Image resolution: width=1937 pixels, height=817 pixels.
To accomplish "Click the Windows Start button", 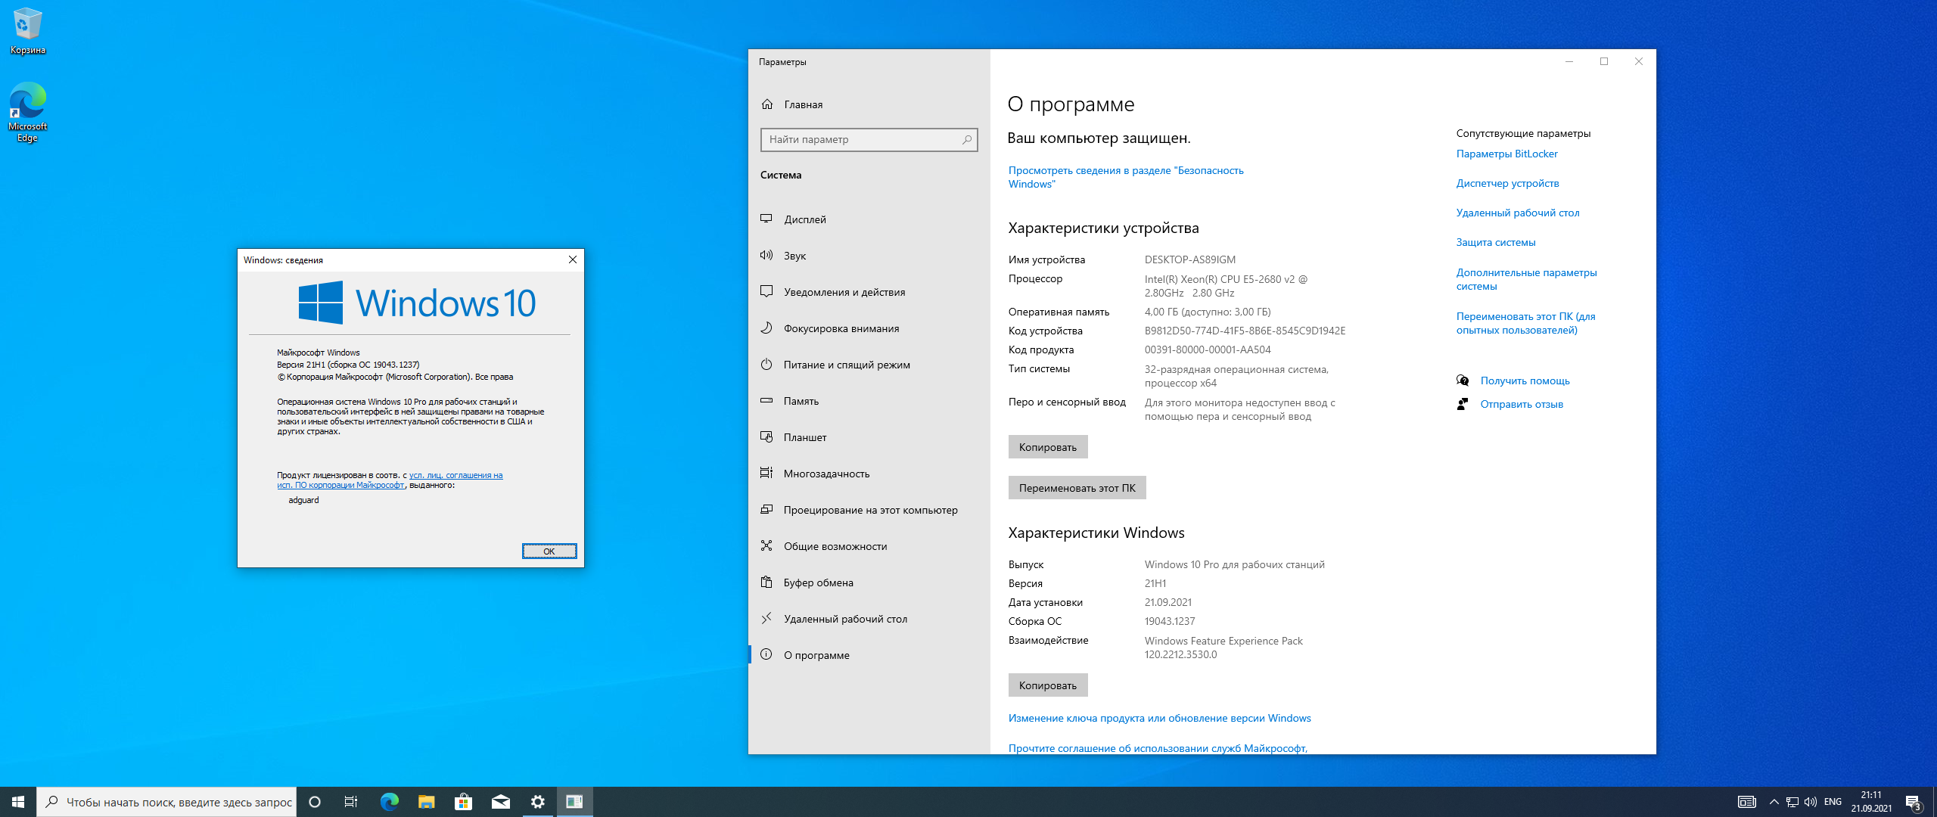I will click(x=18, y=802).
